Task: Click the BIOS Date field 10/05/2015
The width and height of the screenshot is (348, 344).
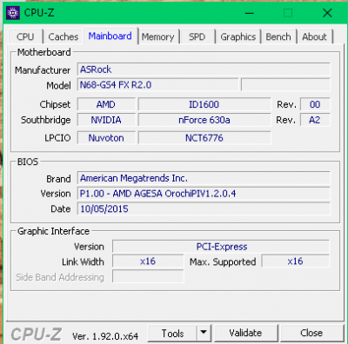Action: [204, 208]
